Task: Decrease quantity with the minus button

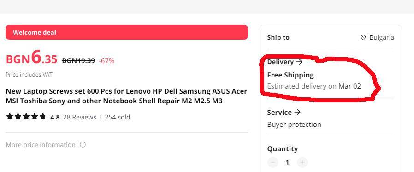Action: [273, 162]
